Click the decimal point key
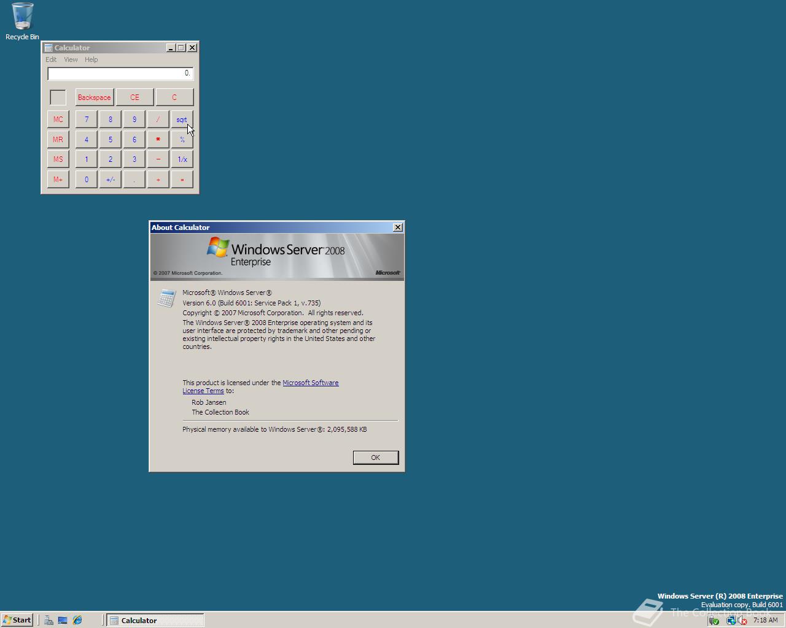The image size is (786, 628). tap(134, 180)
